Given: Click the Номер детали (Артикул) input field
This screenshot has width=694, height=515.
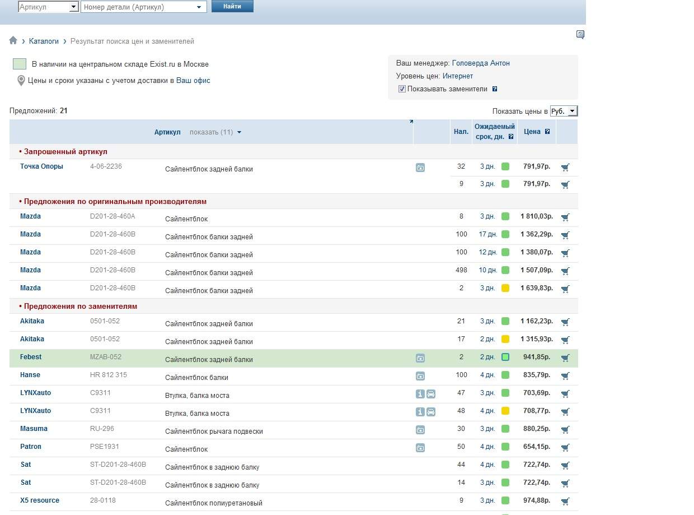Looking at the screenshot, I should (x=139, y=7).
